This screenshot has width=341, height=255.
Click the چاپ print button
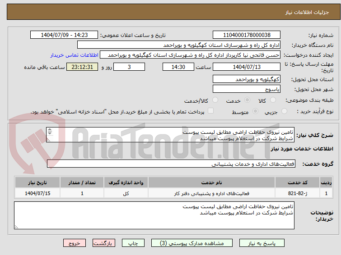(x=133, y=243)
